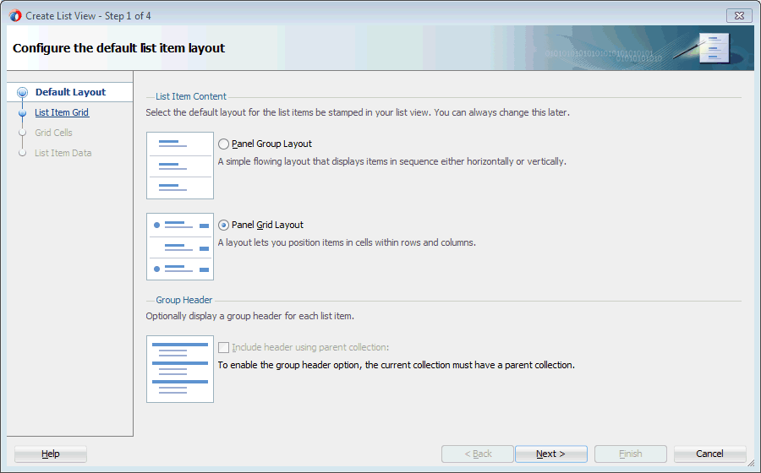The image size is (761, 473).
Task: Click the wizard list banner icon
Action: click(714, 48)
